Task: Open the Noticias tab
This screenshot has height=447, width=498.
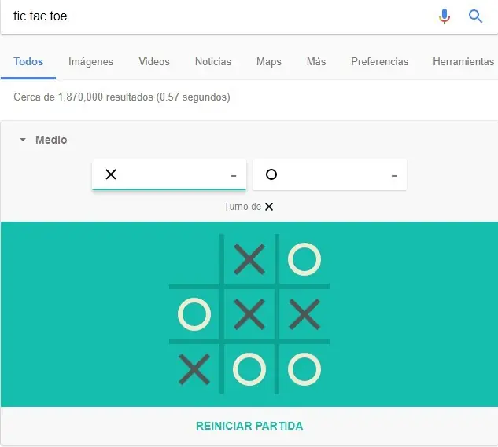Action: pyautogui.click(x=213, y=62)
